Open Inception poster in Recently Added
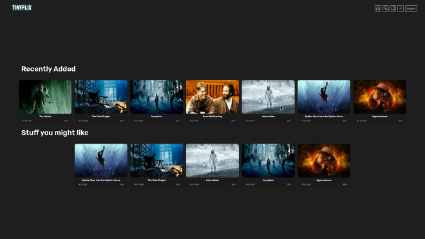This screenshot has height=239, width=425. [x=156, y=97]
